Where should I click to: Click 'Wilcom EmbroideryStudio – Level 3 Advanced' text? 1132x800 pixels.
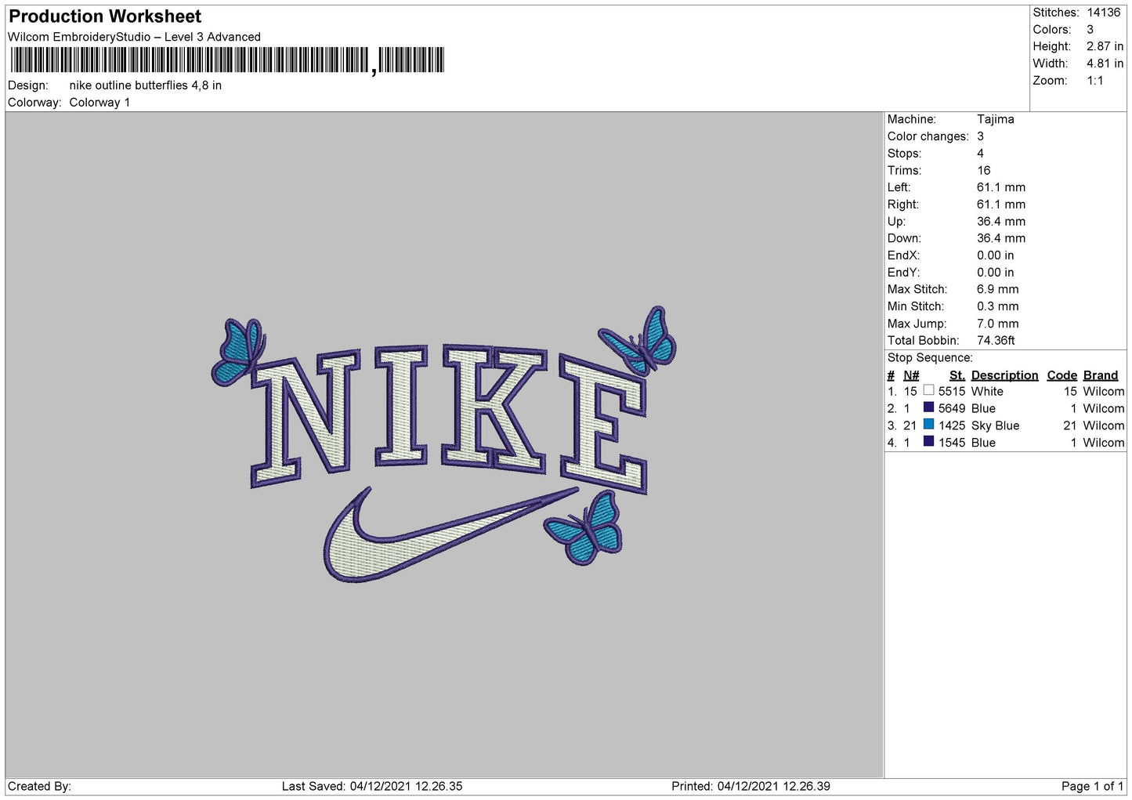pos(134,37)
